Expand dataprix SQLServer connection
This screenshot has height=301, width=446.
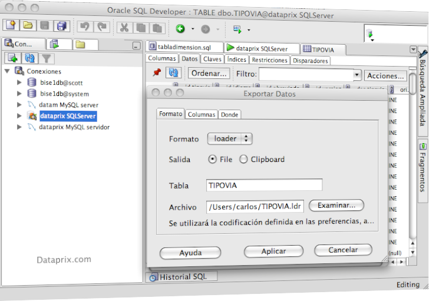click(x=19, y=115)
